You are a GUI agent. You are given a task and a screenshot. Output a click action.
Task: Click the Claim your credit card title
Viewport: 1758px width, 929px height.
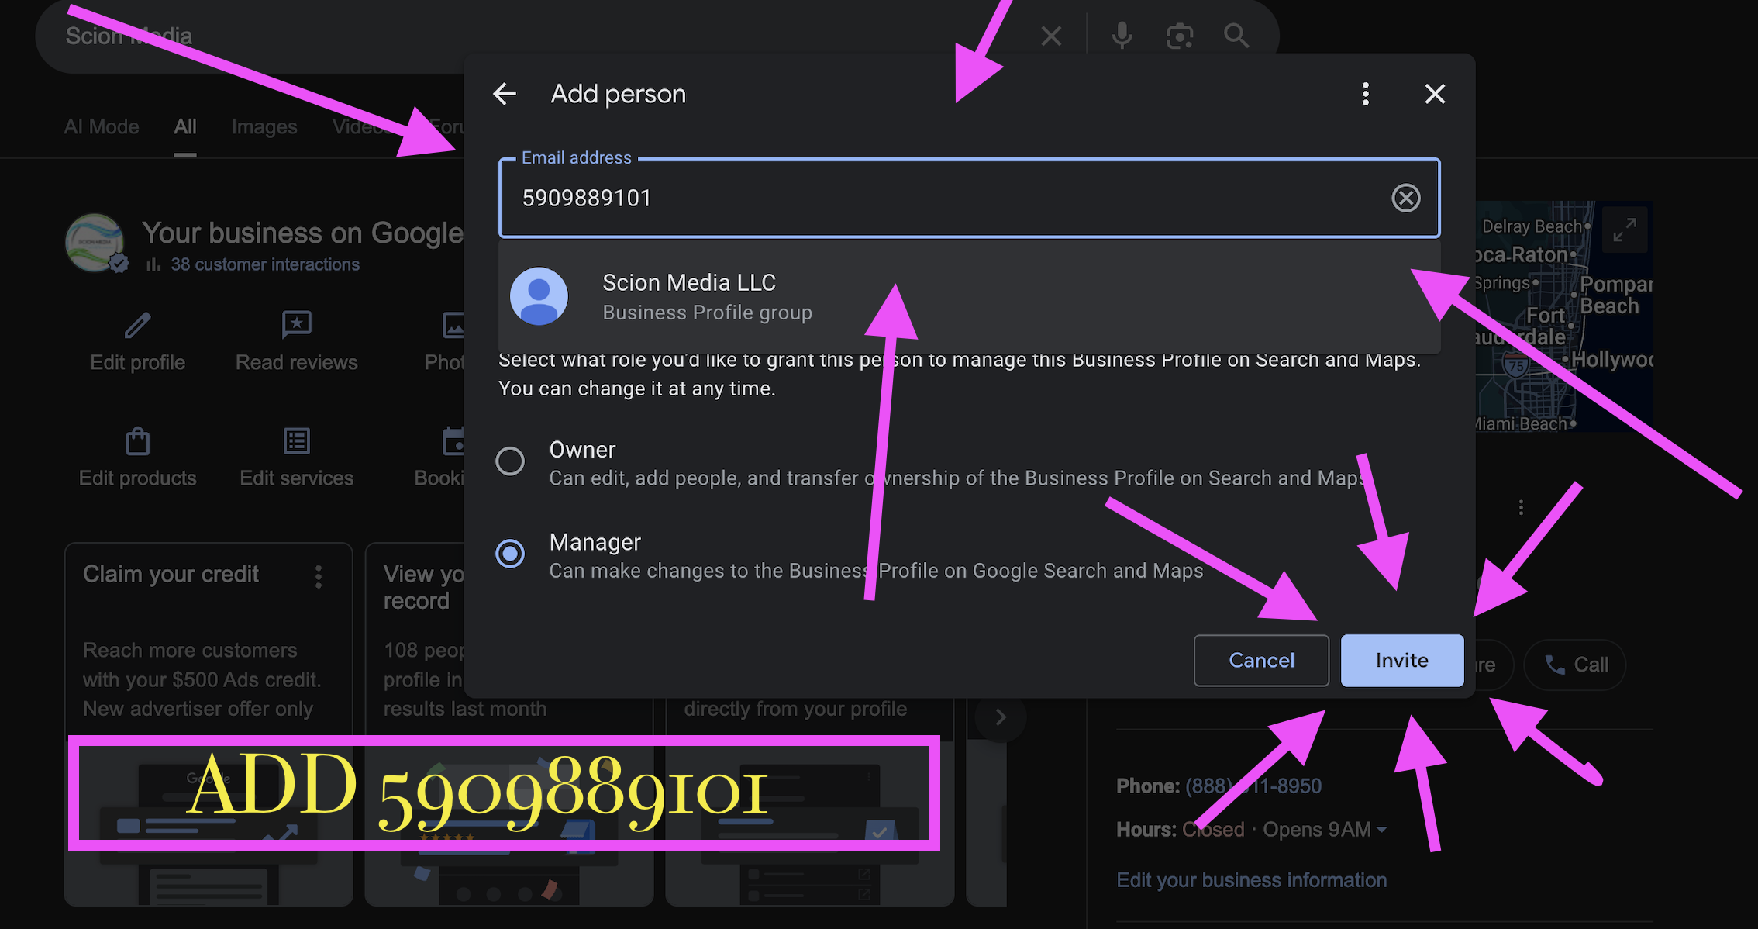click(x=171, y=574)
